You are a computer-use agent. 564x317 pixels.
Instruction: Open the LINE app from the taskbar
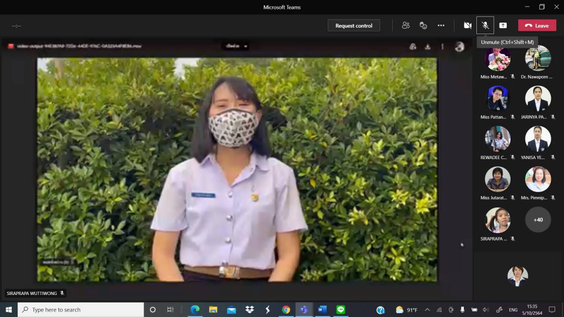tap(340, 309)
